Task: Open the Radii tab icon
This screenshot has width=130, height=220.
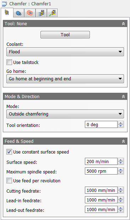Action: tap(30, 13)
